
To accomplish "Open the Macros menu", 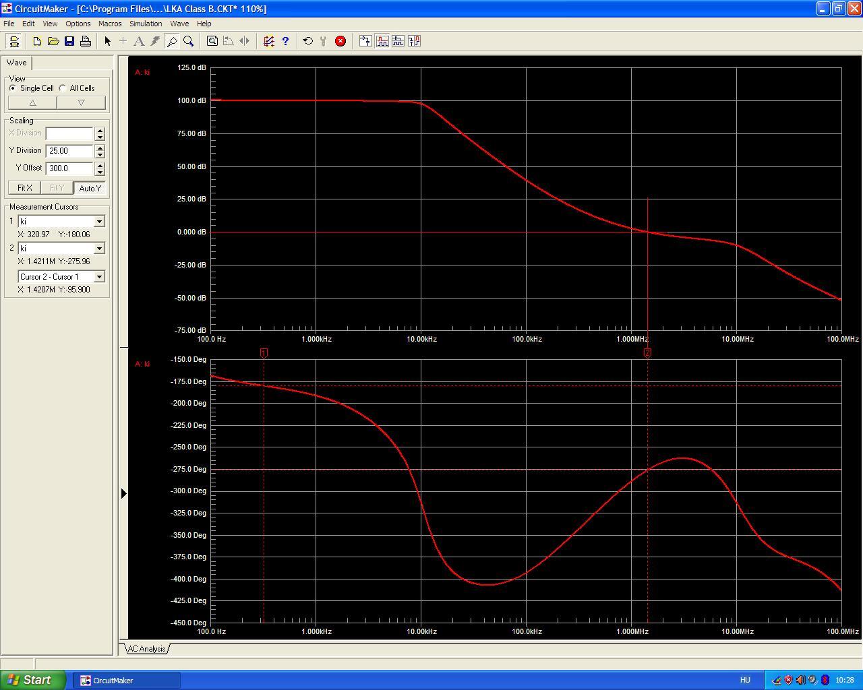I will (x=110, y=24).
